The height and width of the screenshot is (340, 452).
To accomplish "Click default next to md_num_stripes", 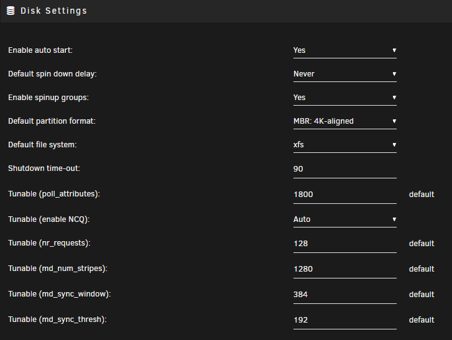I will 422,269.
